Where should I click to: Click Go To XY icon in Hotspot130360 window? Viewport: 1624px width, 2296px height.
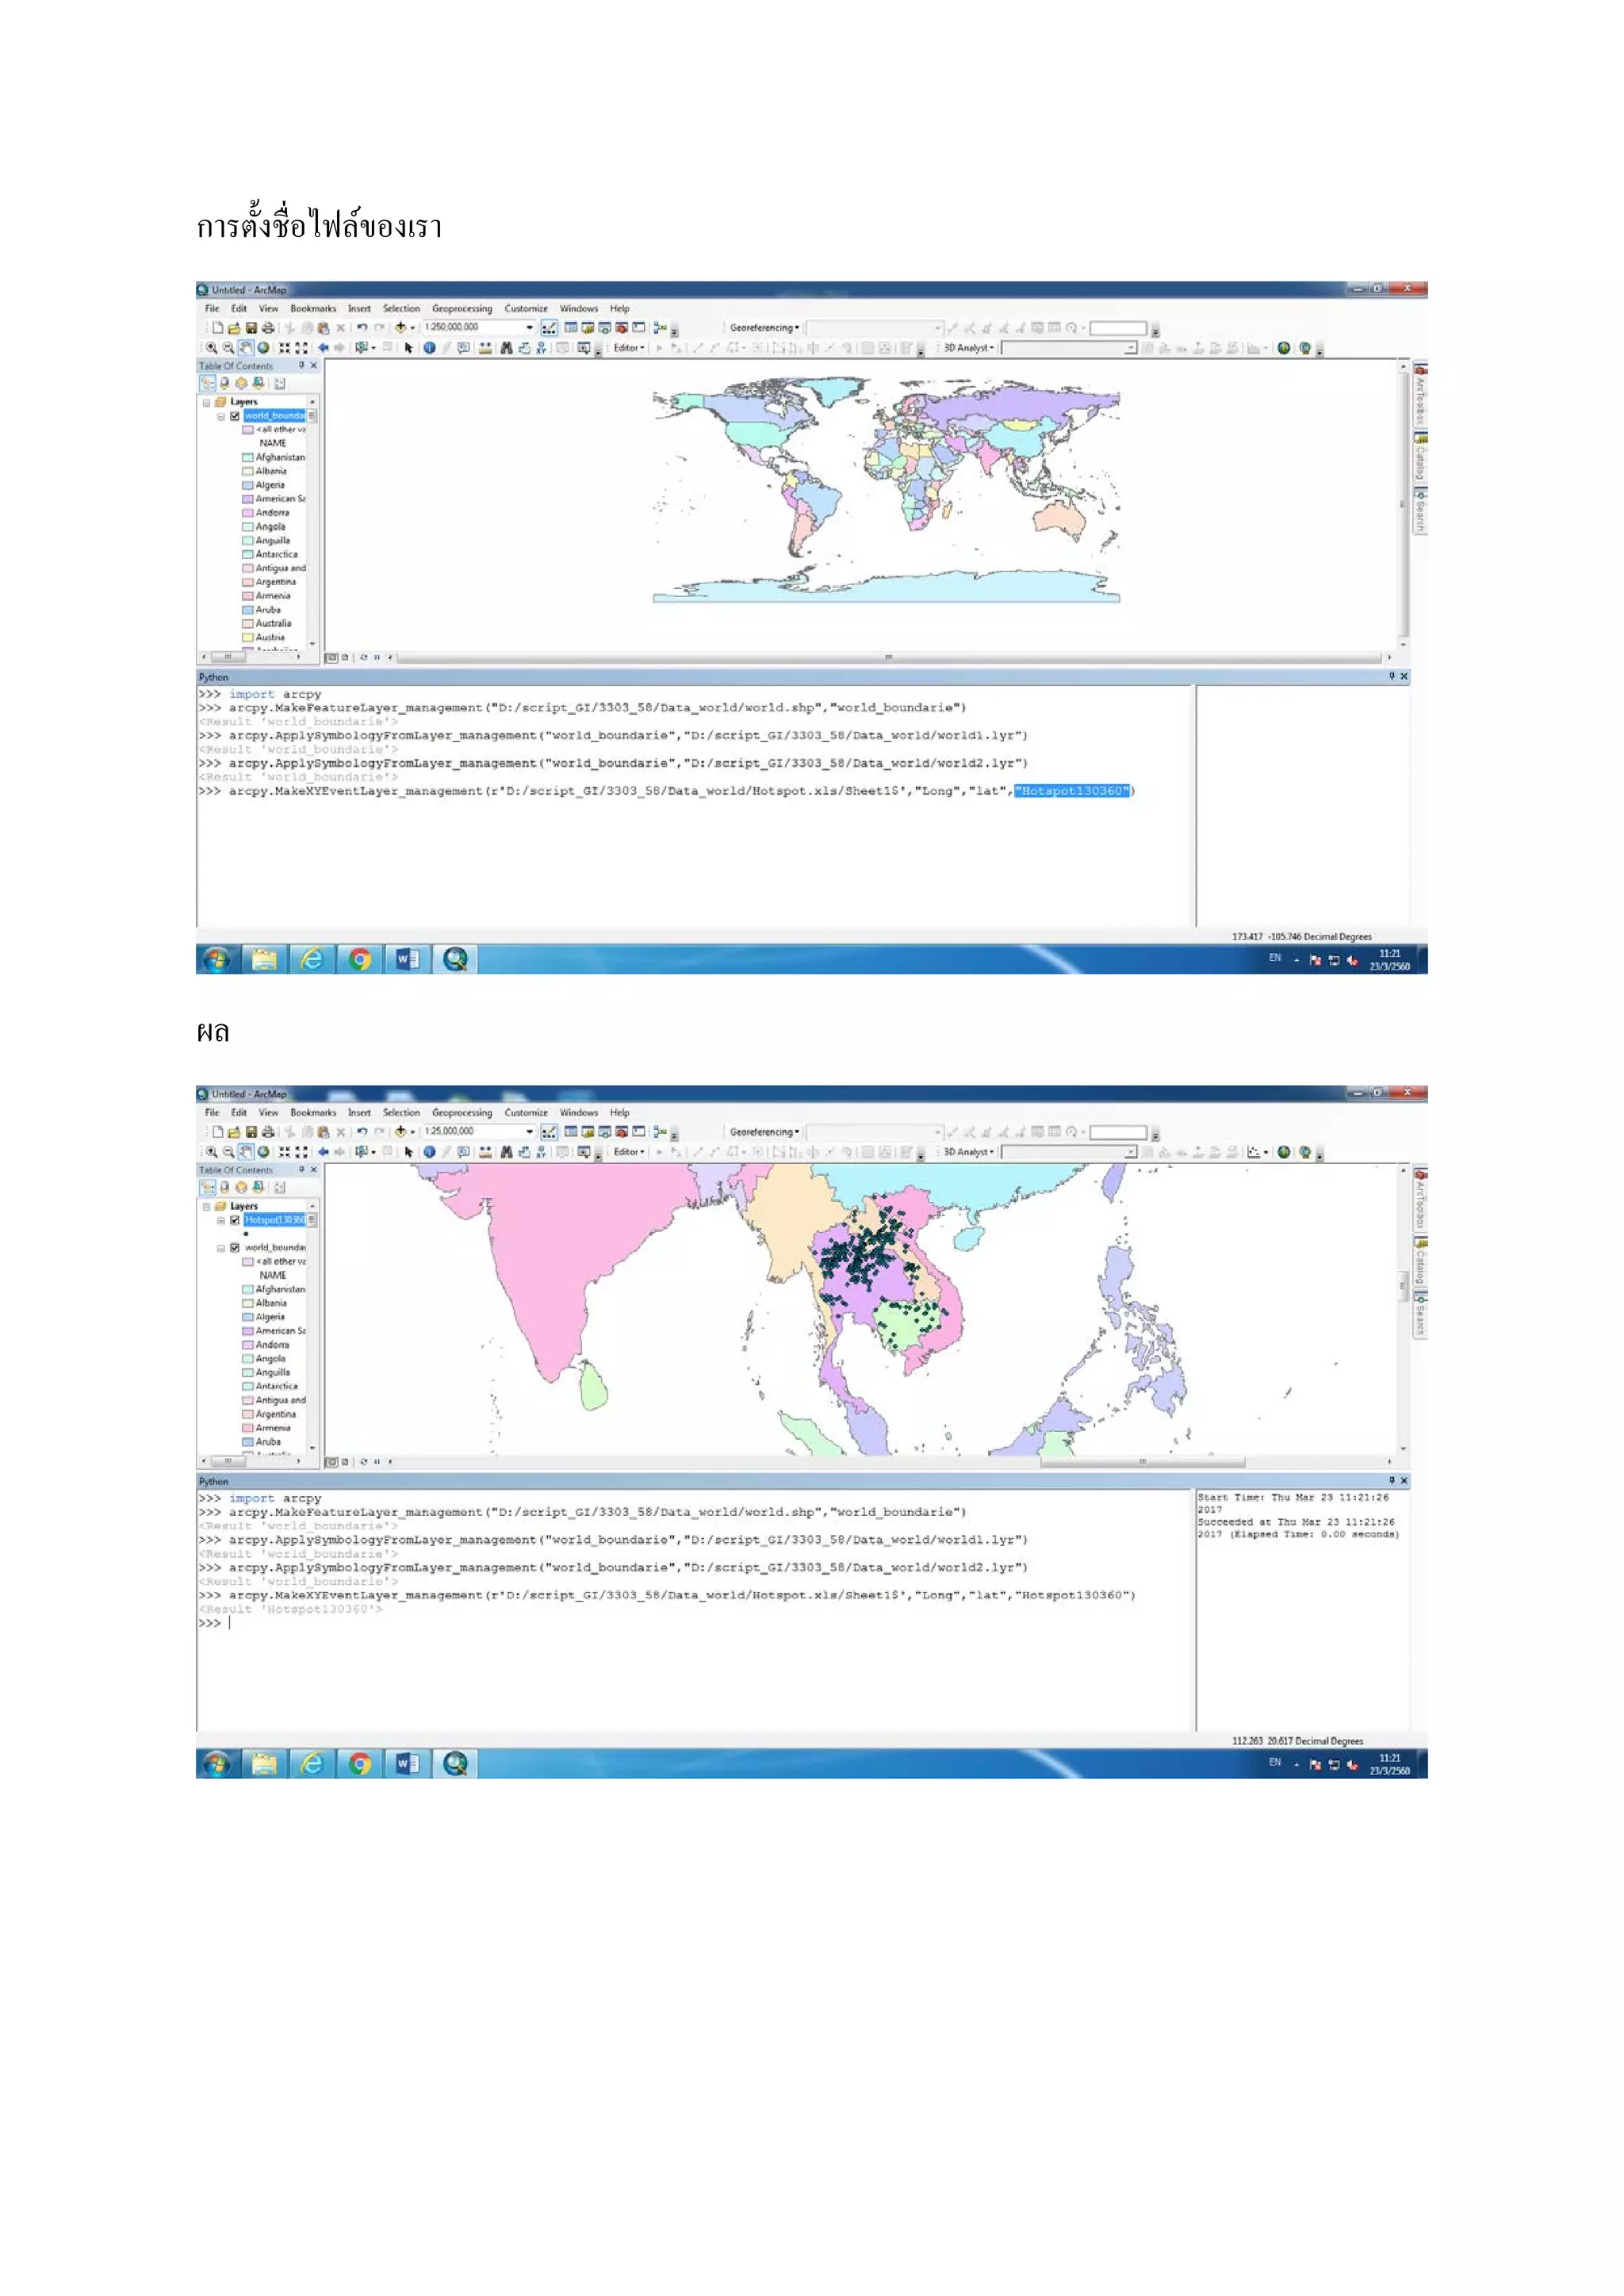[x=541, y=1152]
